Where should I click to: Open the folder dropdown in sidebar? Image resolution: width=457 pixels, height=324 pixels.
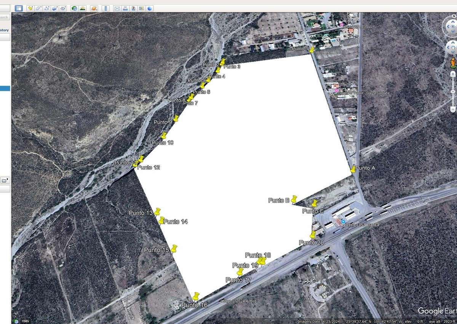tap(5, 180)
